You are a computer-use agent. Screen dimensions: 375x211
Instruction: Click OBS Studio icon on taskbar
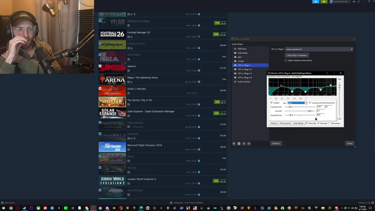[93, 208]
